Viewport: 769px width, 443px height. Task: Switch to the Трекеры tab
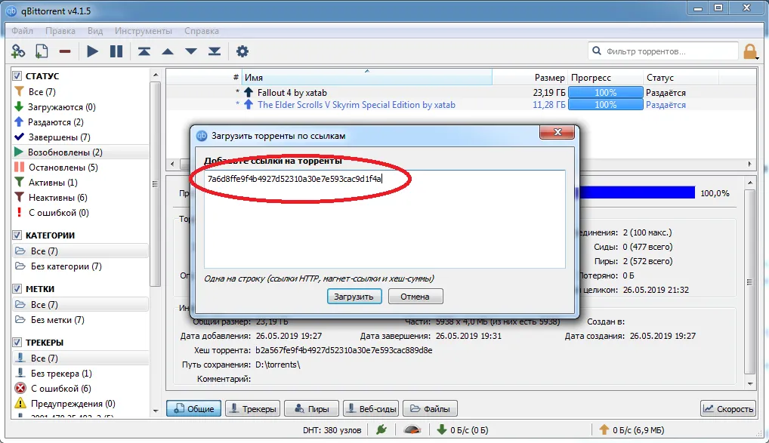(252, 409)
